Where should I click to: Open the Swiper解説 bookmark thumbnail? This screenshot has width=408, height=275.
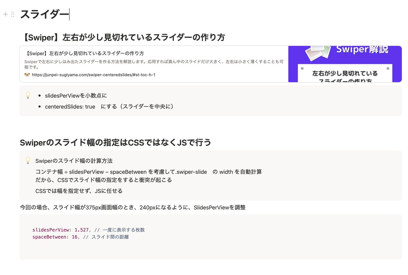pos(345,64)
